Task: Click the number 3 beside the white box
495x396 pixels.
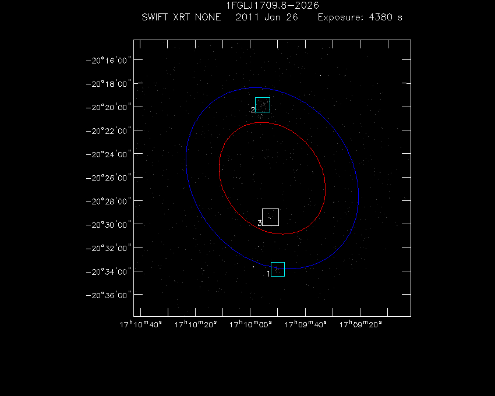Action: (x=260, y=223)
